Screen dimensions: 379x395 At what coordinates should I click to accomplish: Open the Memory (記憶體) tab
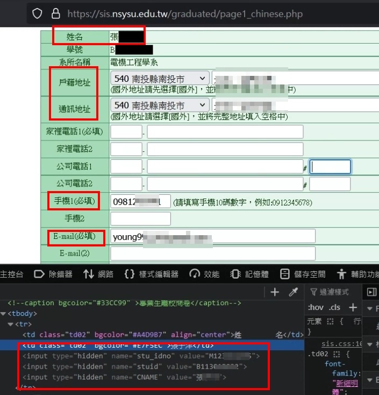[249, 274]
